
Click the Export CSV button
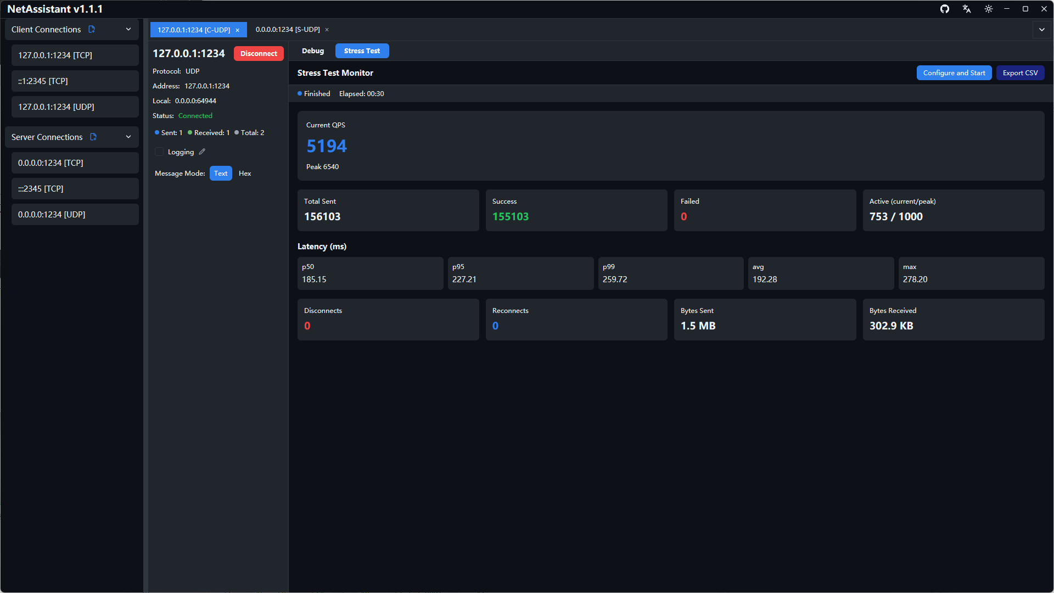point(1020,72)
